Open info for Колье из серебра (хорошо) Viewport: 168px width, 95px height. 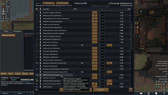pos(40,36)
